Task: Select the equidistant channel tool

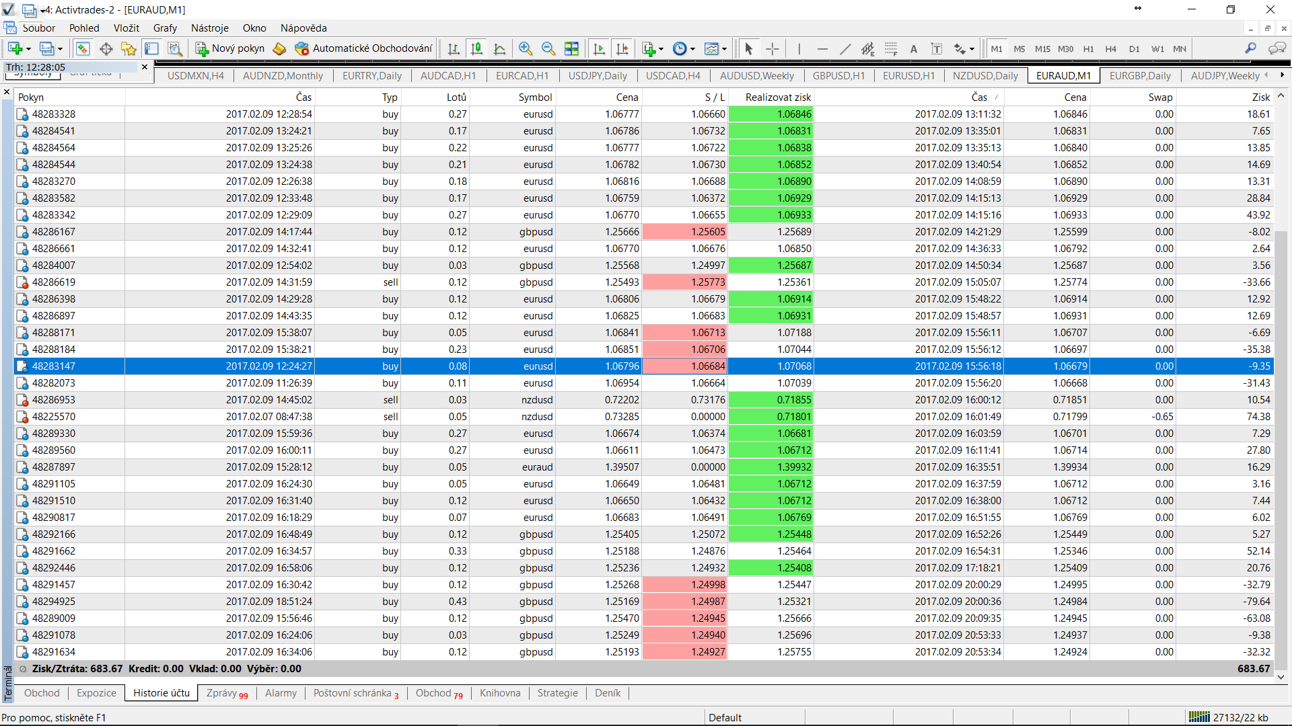Action: (868, 48)
